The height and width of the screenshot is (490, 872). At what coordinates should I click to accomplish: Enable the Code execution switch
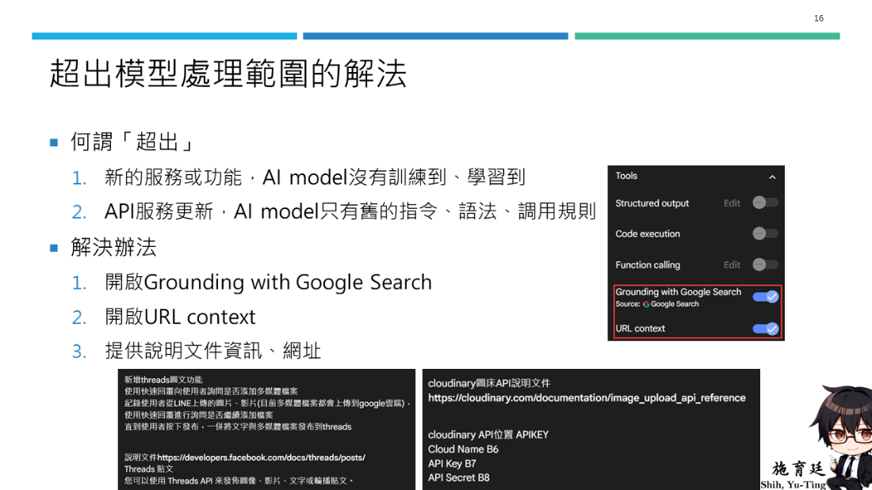click(x=765, y=234)
